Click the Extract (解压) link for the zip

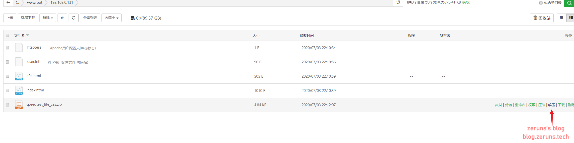click(x=551, y=105)
